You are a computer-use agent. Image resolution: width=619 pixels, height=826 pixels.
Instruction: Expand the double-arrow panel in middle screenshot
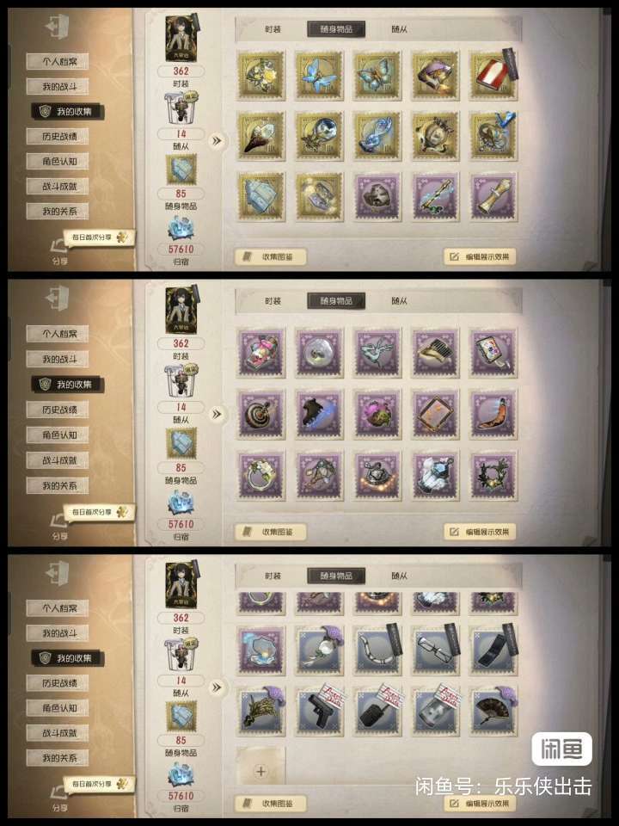[217, 414]
